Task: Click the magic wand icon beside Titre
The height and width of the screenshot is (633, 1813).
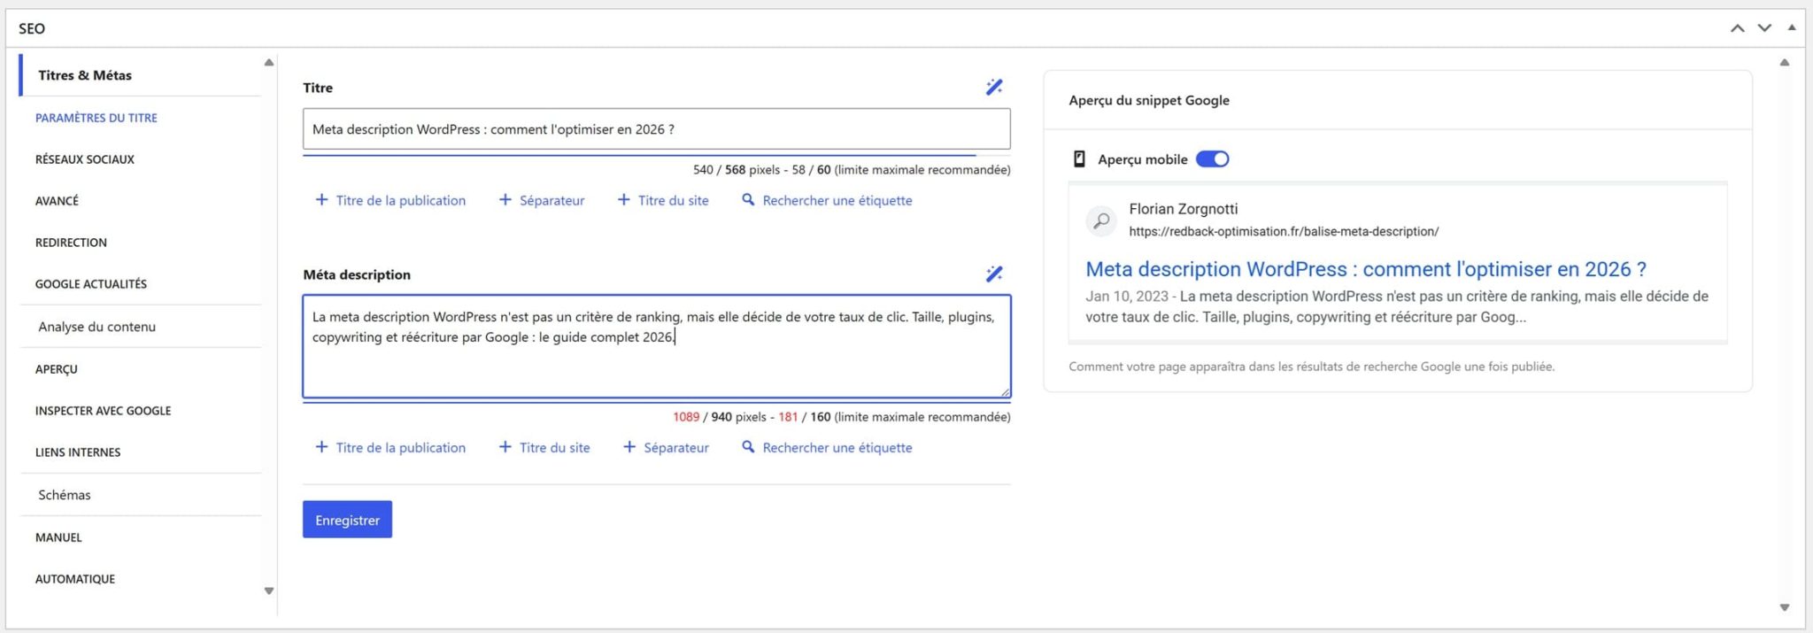Action: [x=994, y=87]
